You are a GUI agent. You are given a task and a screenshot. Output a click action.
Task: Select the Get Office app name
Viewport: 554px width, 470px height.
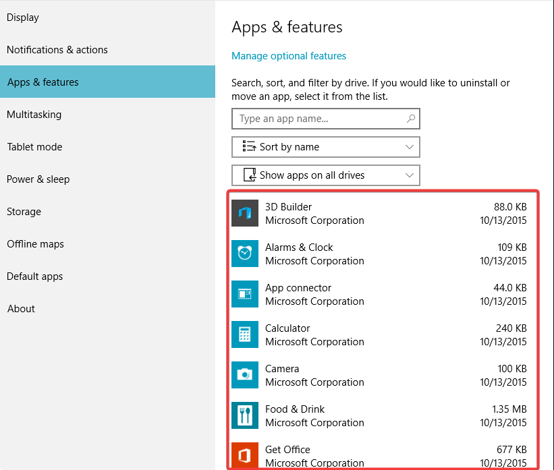point(287,450)
